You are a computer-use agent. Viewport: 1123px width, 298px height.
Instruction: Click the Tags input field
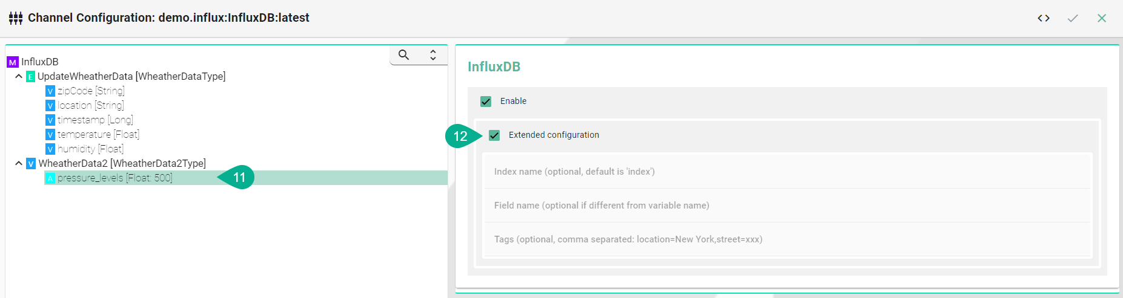pos(787,239)
